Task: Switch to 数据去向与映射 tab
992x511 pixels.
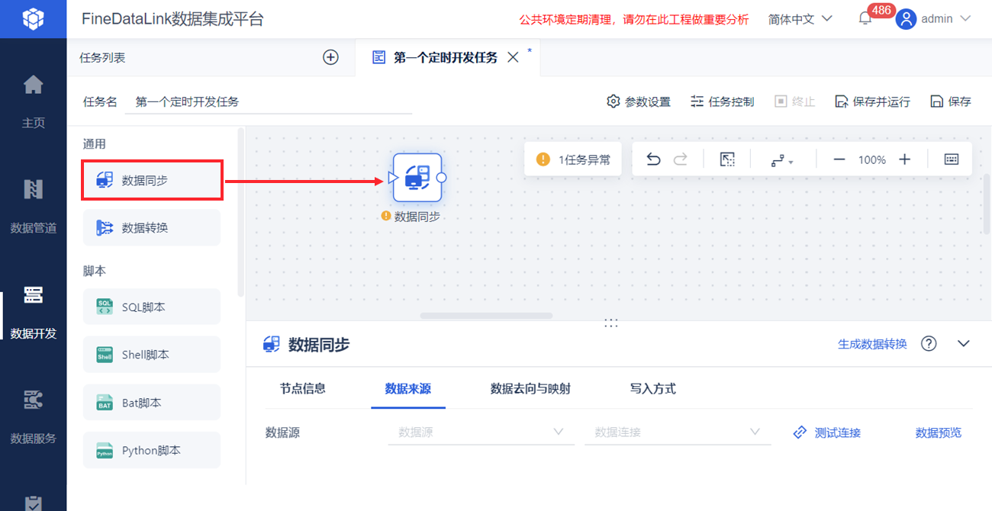Action: (x=530, y=388)
